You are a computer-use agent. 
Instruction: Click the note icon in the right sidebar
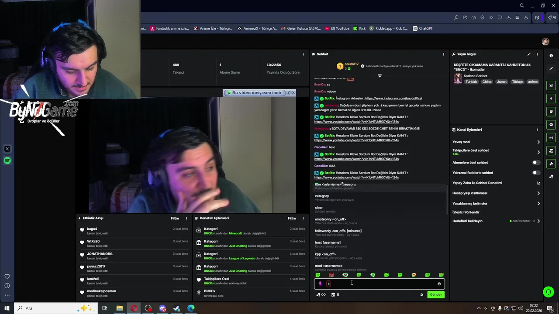(x=551, y=112)
